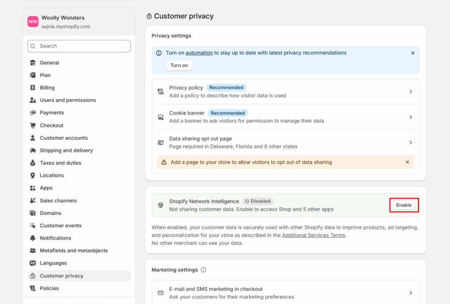This screenshot has height=304, width=450.
Task: Turn on privacy automation
Action: (x=179, y=65)
